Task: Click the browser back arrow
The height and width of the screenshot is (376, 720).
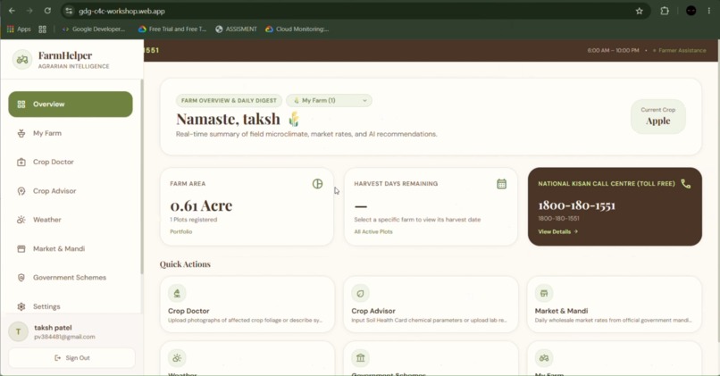Action: point(12,11)
